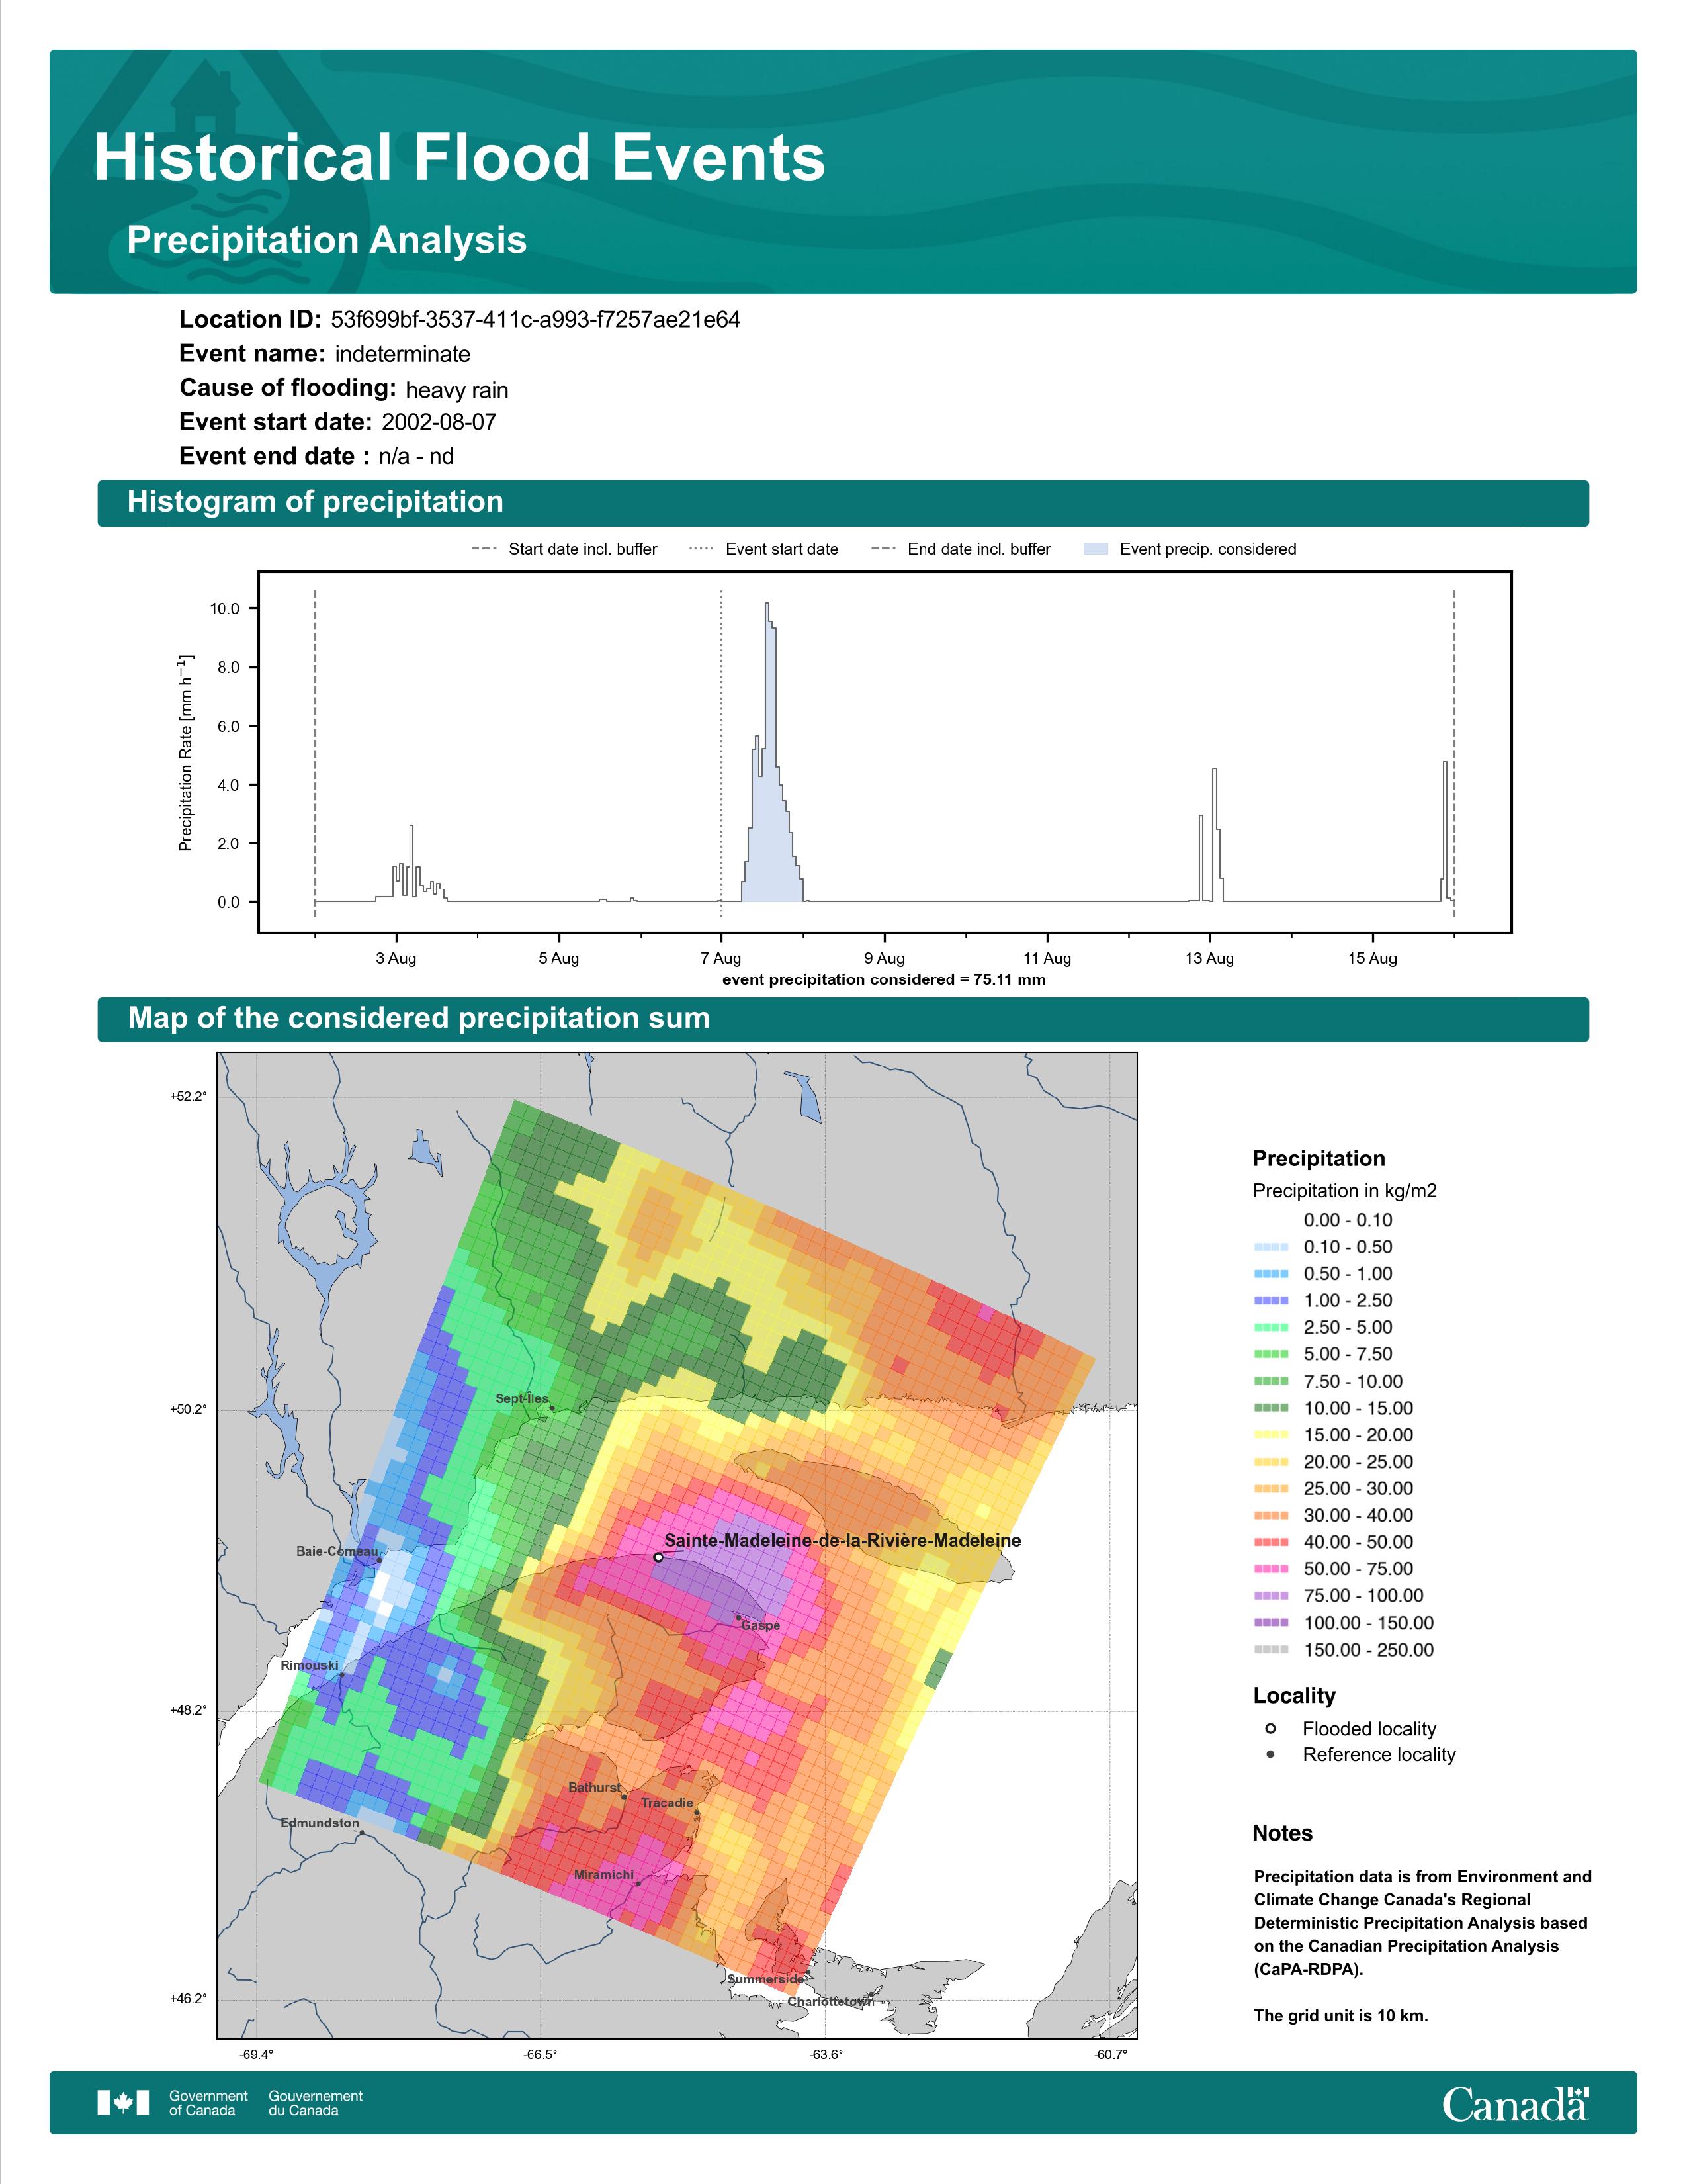1687x2184 pixels.
Task: Click the 150.00 - 250.00 precipitation swatch
Action: 1270,1650
